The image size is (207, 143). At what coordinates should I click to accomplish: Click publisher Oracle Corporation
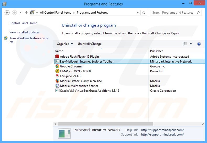[x=163, y=91]
